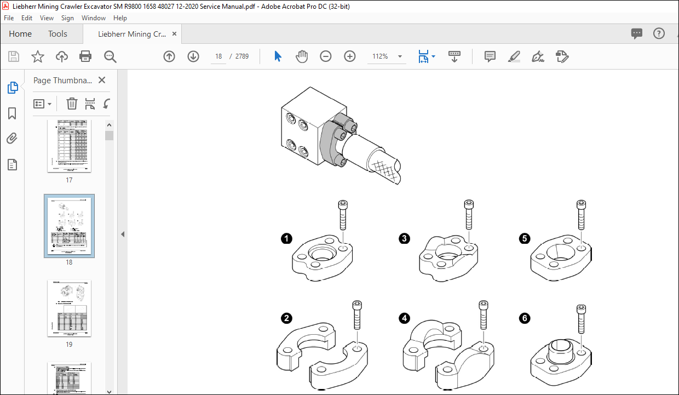Image resolution: width=679 pixels, height=395 pixels.
Task: Click thumbnail scrollbar up arrow
Action: 109,125
